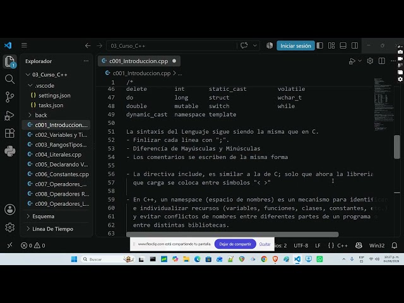
Task: Click the recorder overlay camera icon
Action: click(x=400, y=52)
